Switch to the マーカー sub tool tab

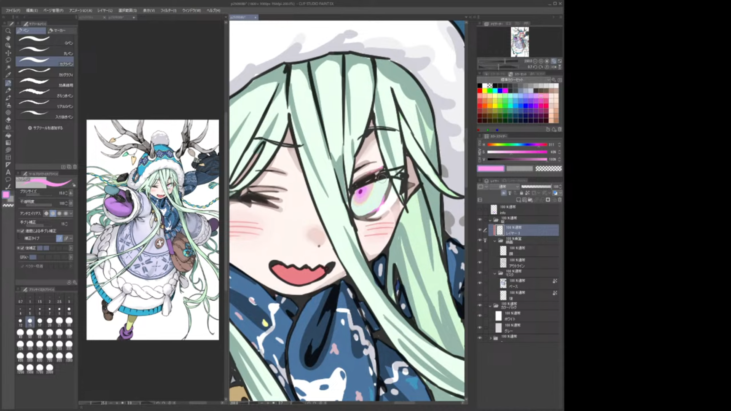60,30
